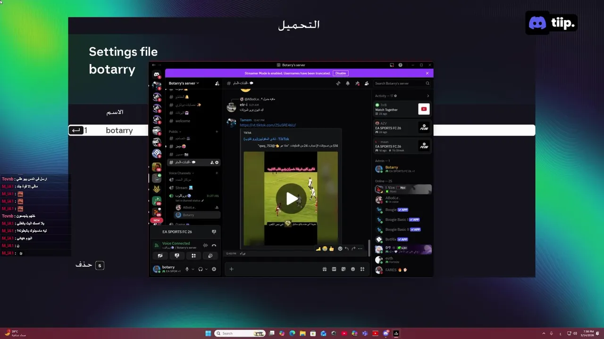Open the message More options ellipsis
Image resolution: width=604 pixels, height=339 pixels.
point(360,249)
